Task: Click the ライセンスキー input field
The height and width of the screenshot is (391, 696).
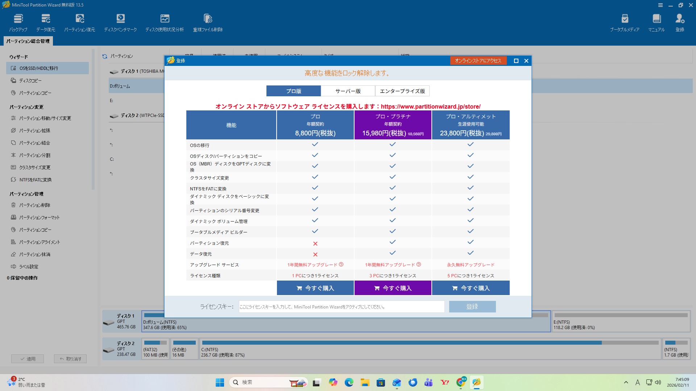Action: pyautogui.click(x=341, y=307)
